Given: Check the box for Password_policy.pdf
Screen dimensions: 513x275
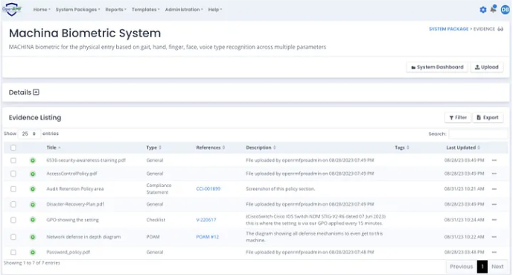Looking at the screenshot, I should tap(13, 252).
